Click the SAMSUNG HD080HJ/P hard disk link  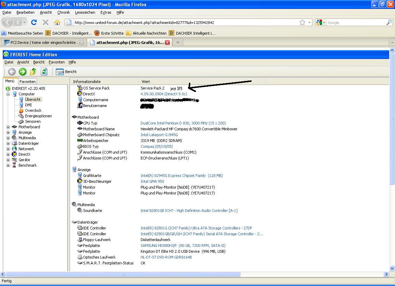point(183,246)
